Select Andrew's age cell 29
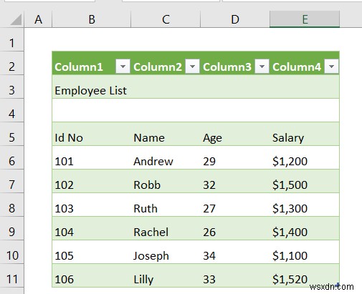 coord(235,157)
